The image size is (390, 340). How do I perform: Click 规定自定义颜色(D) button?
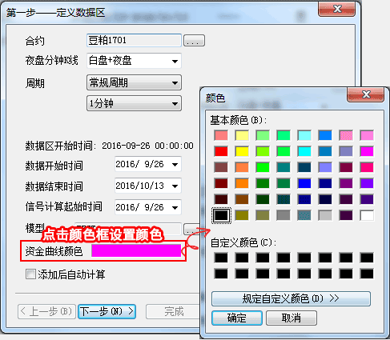(x=291, y=298)
